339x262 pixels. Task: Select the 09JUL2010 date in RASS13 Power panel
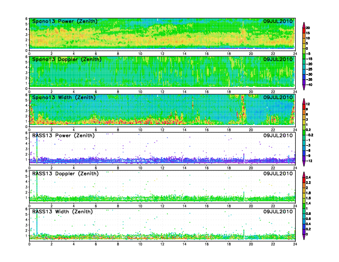tap(278, 136)
